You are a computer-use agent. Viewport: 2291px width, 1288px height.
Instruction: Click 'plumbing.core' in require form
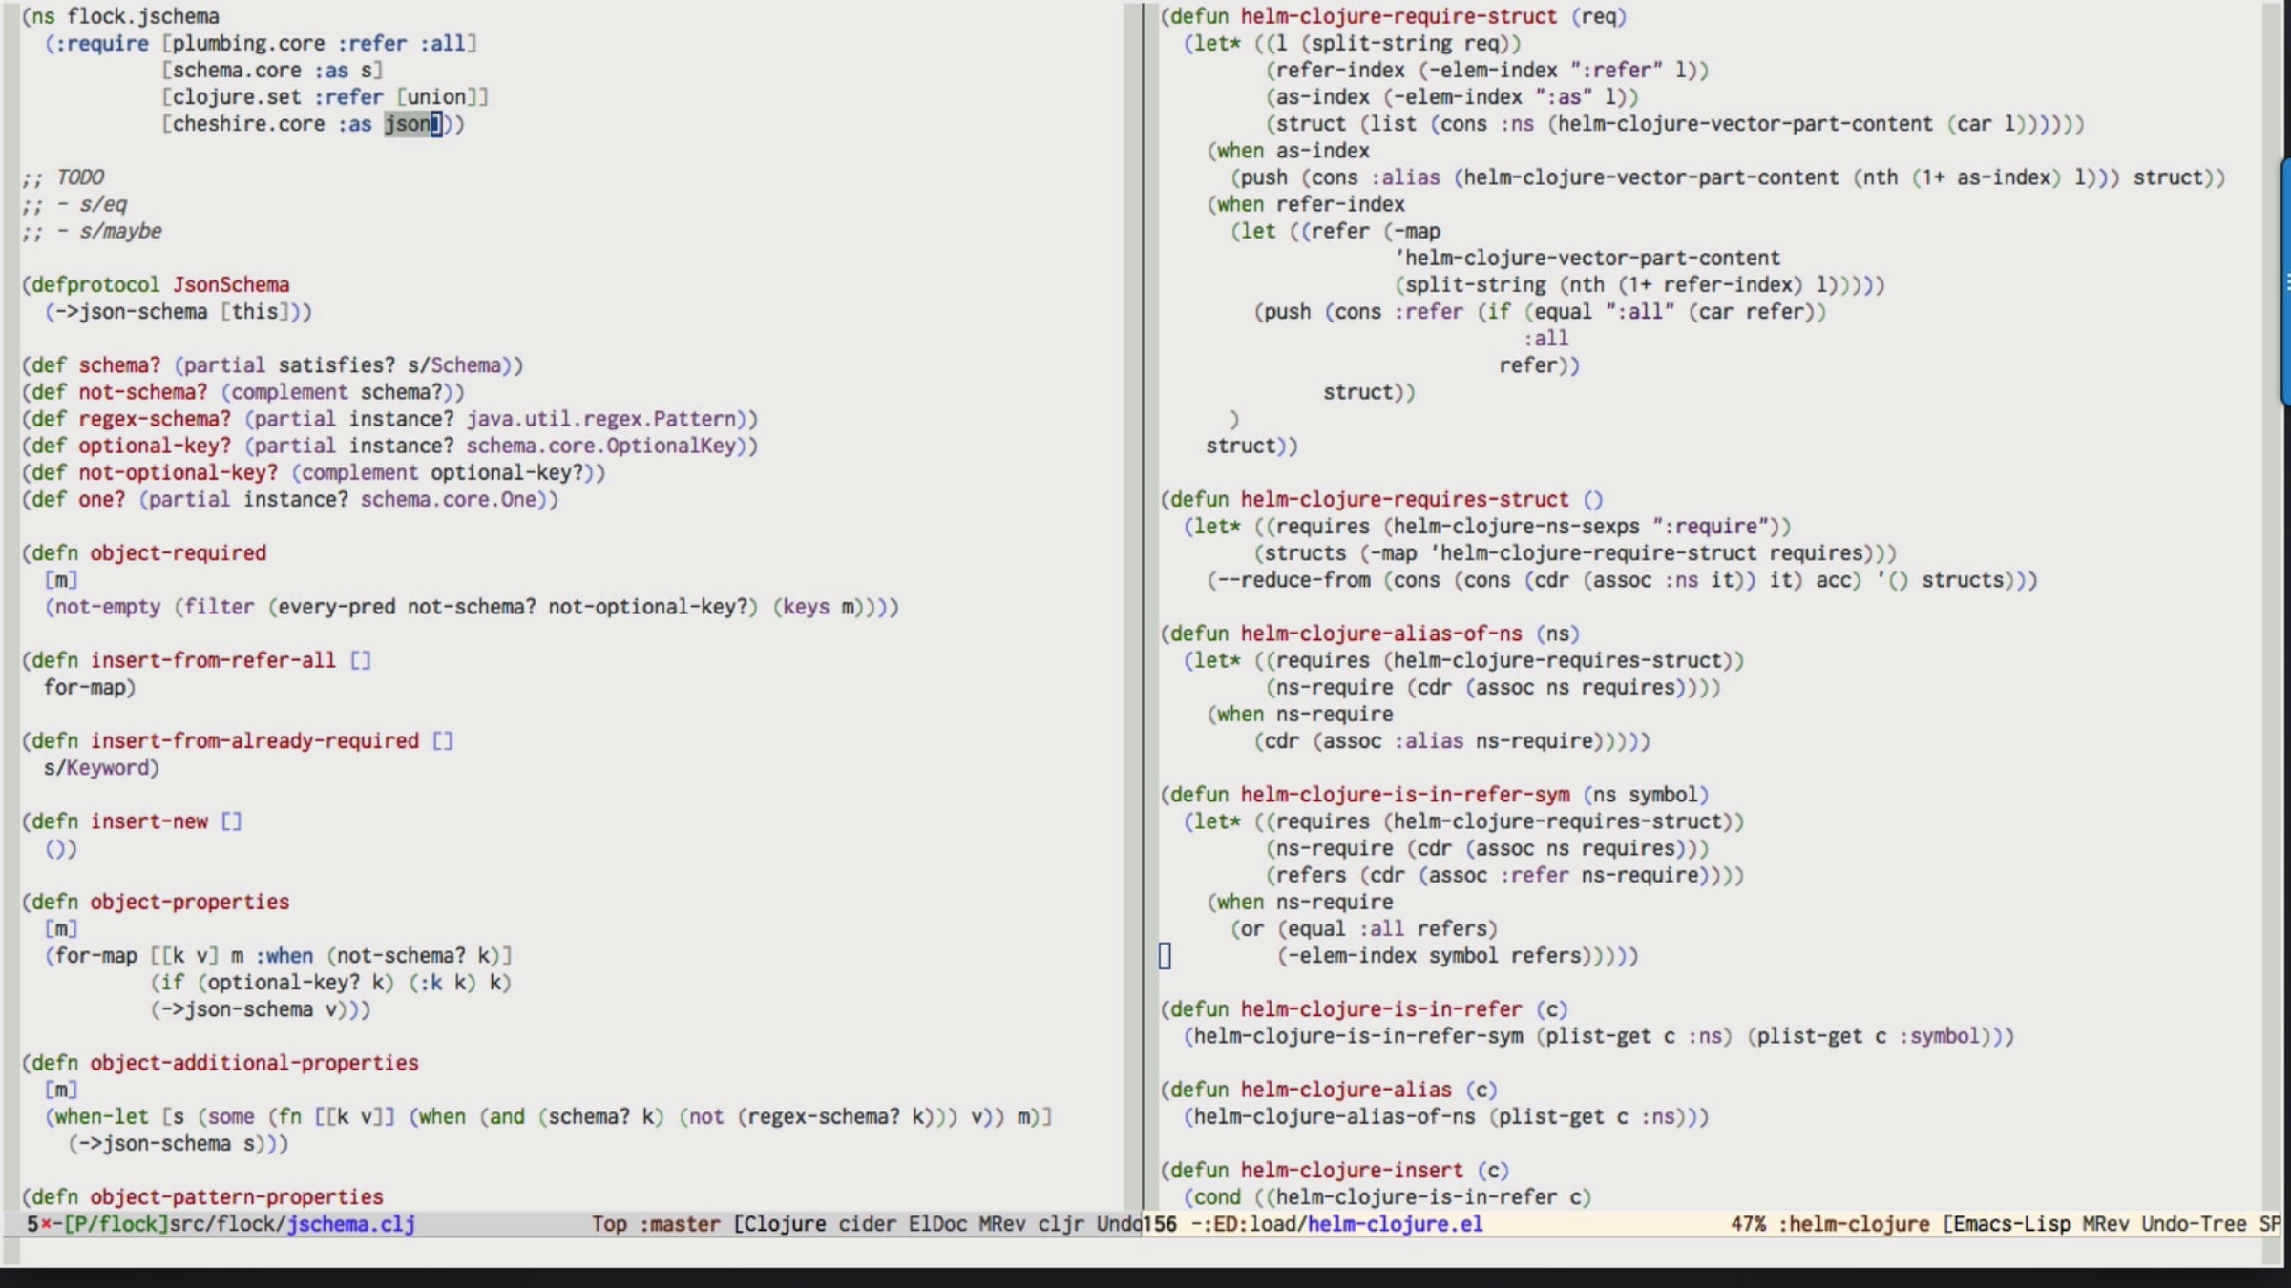pos(248,43)
